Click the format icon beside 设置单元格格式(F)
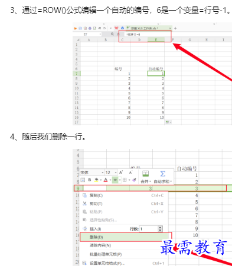The width and height of the screenshot is (232, 266). (x=84, y=263)
